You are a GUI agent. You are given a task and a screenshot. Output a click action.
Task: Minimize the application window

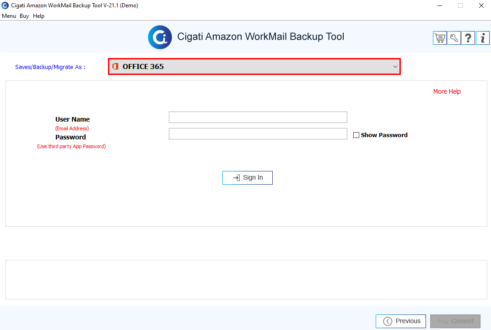coord(440,5)
